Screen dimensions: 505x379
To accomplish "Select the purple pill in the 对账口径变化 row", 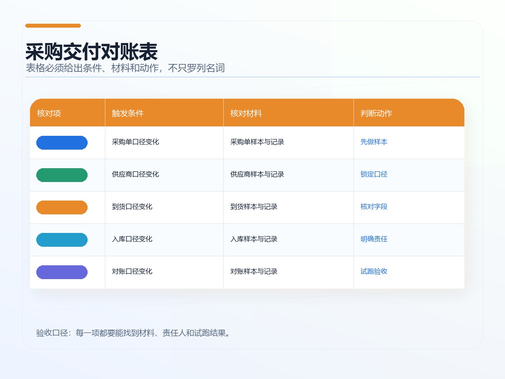I will click(62, 272).
